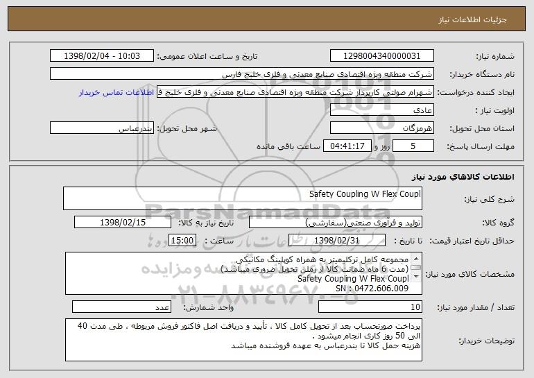Open the اطلاعات تماس خریدار link
534x378 pixels.
point(116,93)
